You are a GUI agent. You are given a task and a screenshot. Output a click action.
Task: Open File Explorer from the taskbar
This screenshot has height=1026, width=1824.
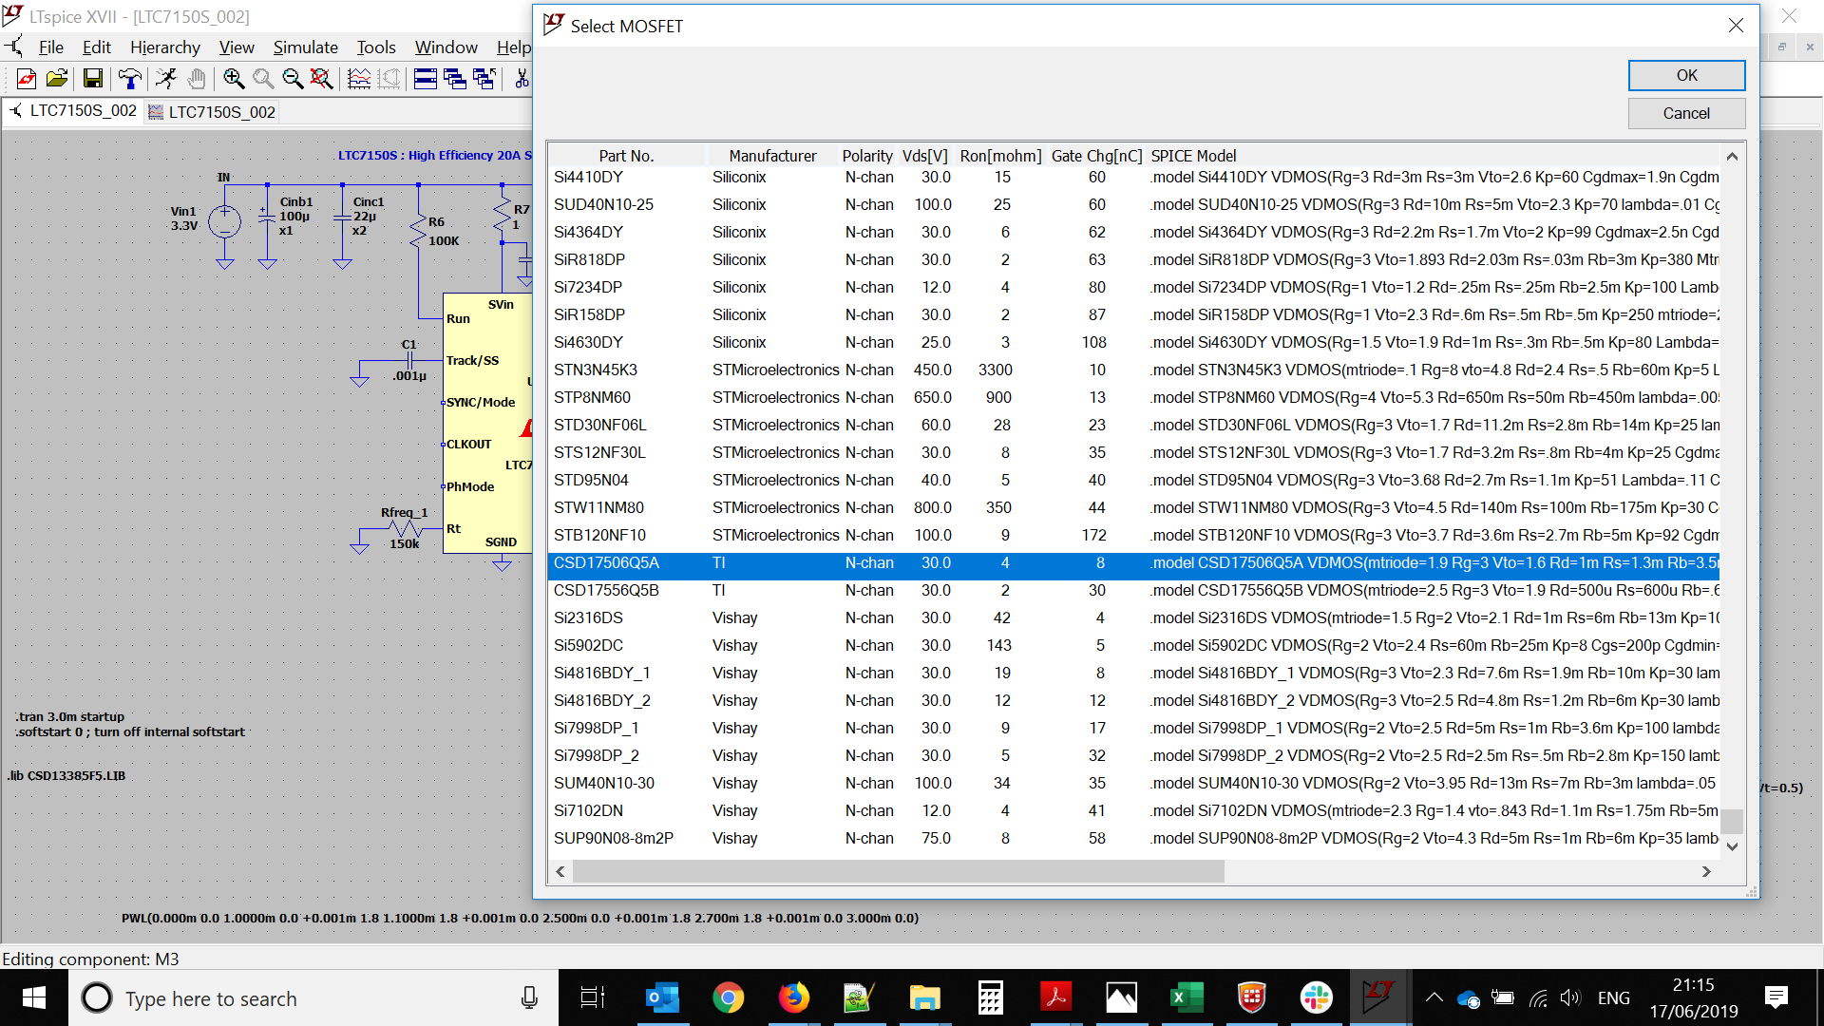pos(924,997)
